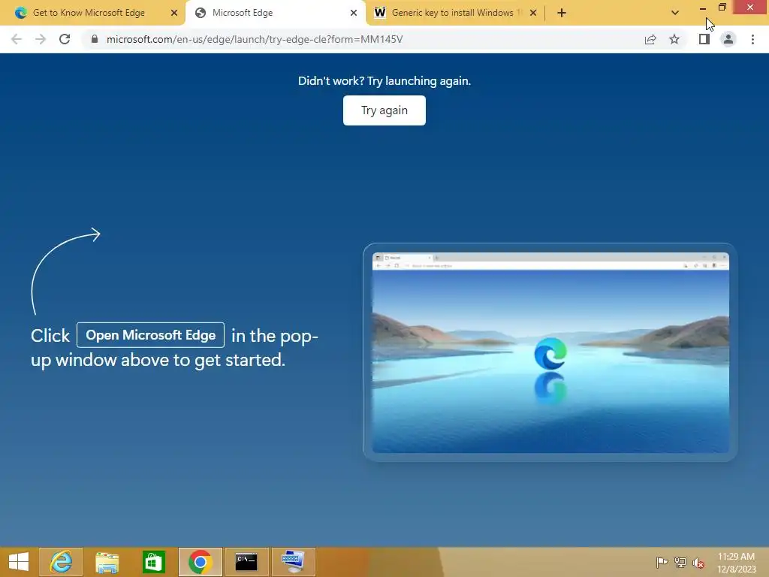
Task: View site security lock info
Action: tap(95, 39)
